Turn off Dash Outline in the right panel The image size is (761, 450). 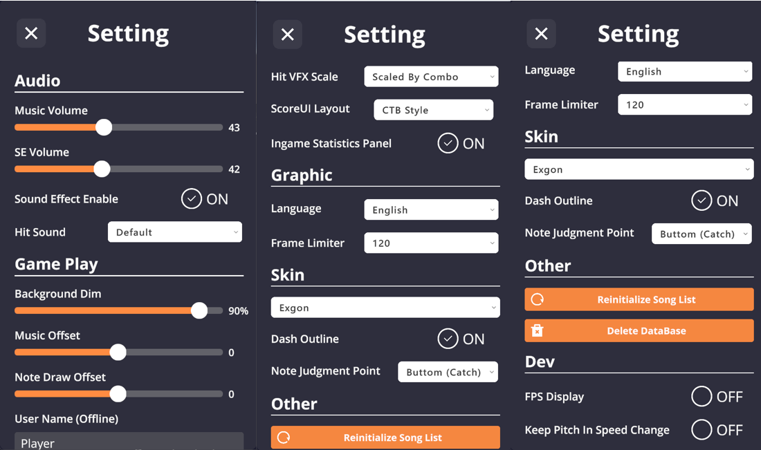coord(702,200)
